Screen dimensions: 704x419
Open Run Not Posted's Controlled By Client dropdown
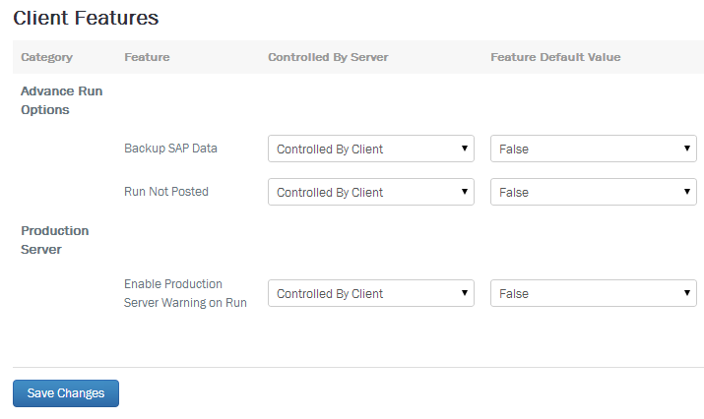[x=371, y=192]
